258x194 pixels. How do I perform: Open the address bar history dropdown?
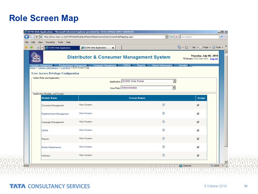click(x=166, y=37)
